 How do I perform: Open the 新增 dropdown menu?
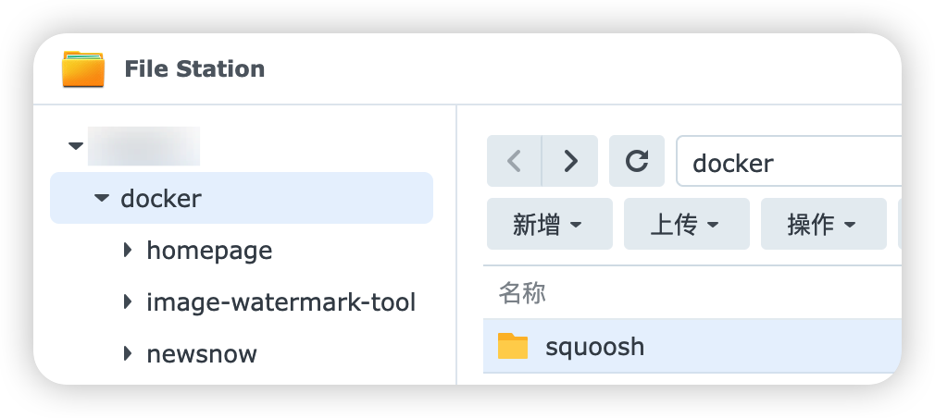coord(549,224)
